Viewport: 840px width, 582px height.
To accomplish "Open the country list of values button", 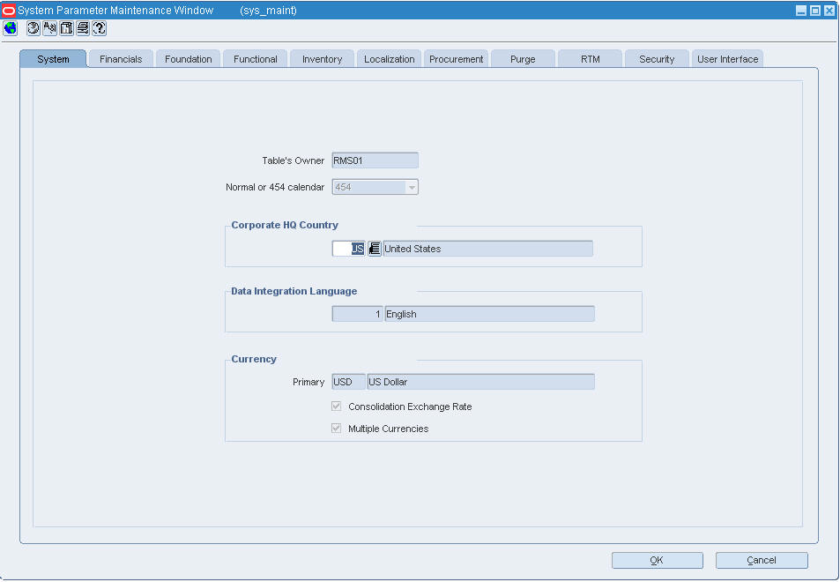I will pyautogui.click(x=375, y=249).
